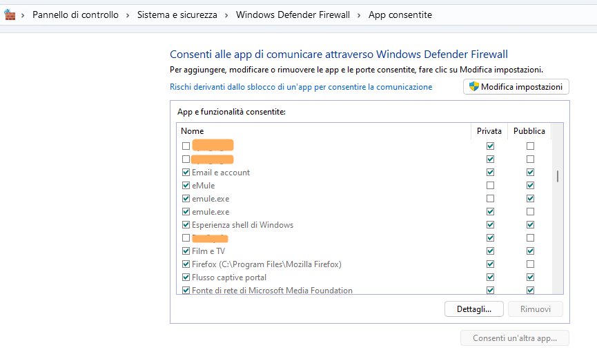The height and width of the screenshot is (361, 597).
Task: Click the App e funzionalità consentite label
Action: [231, 112]
